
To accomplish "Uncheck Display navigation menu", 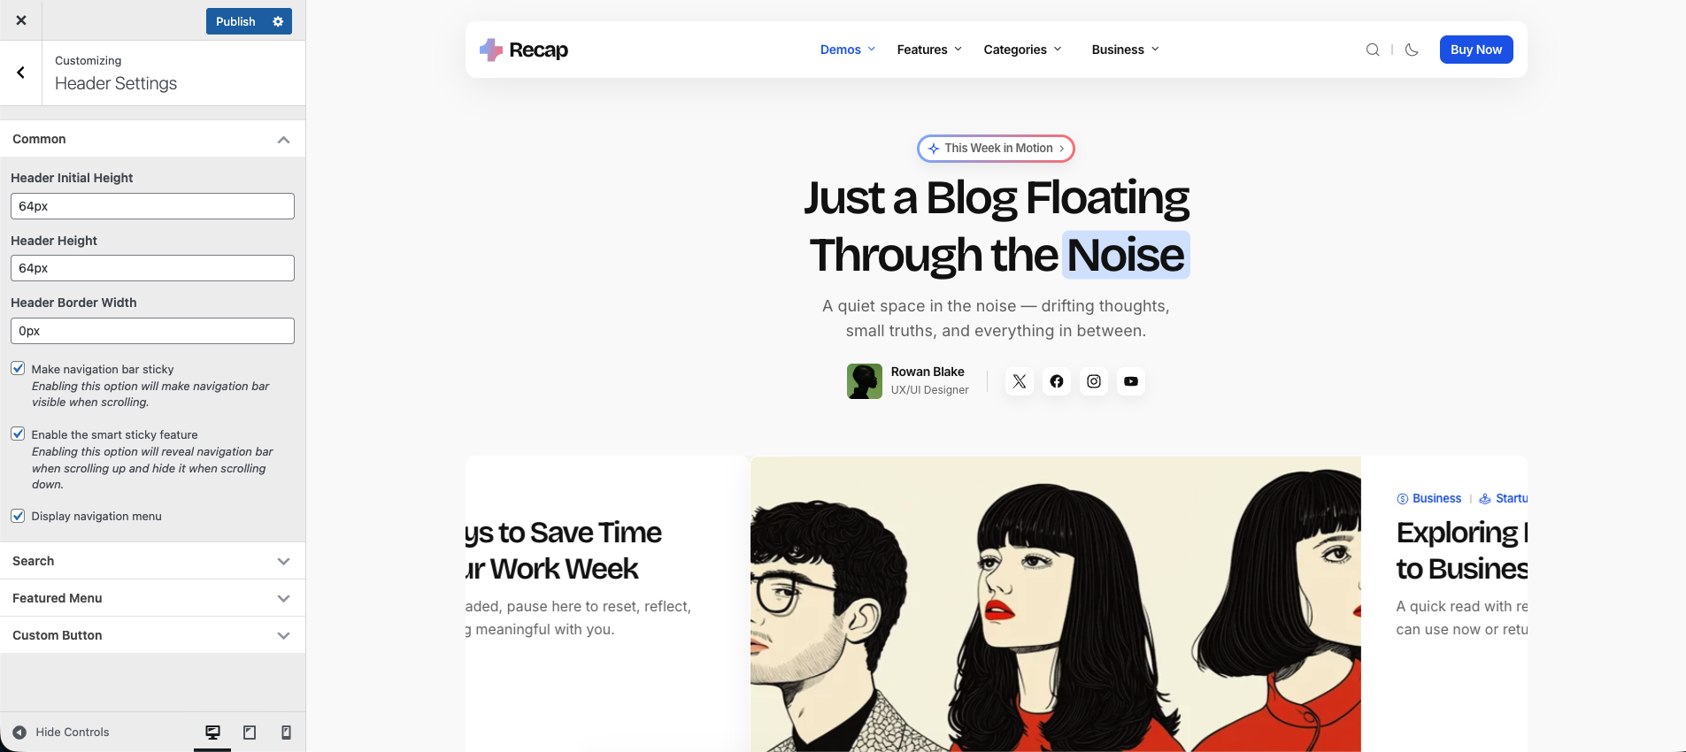I will [18, 516].
